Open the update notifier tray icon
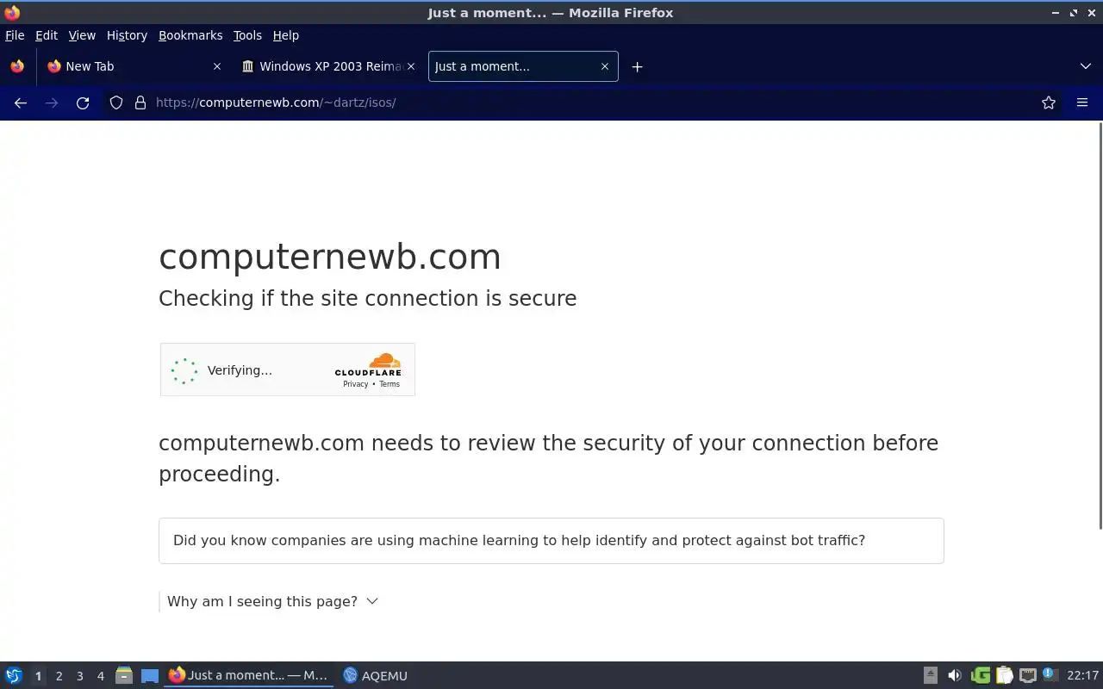1103x689 pixels. (1049, 675)
